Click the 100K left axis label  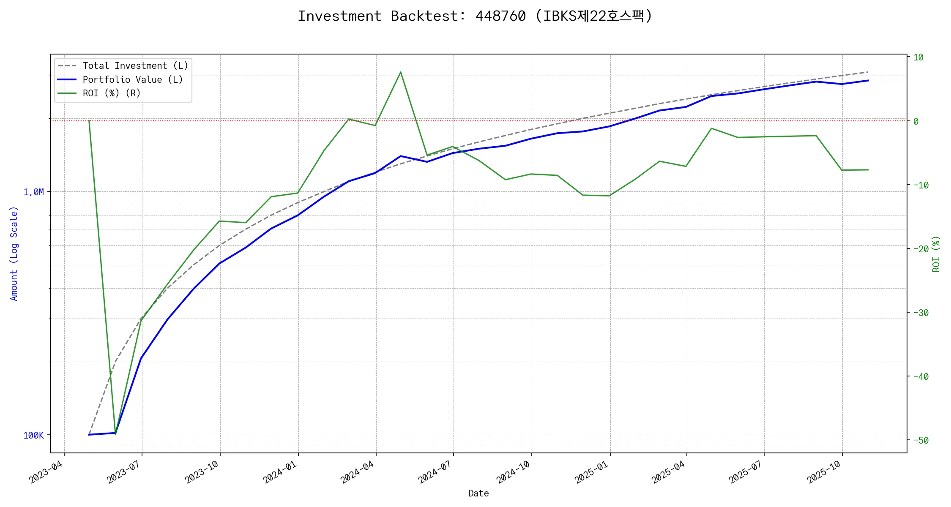click(x=33, y=436)
